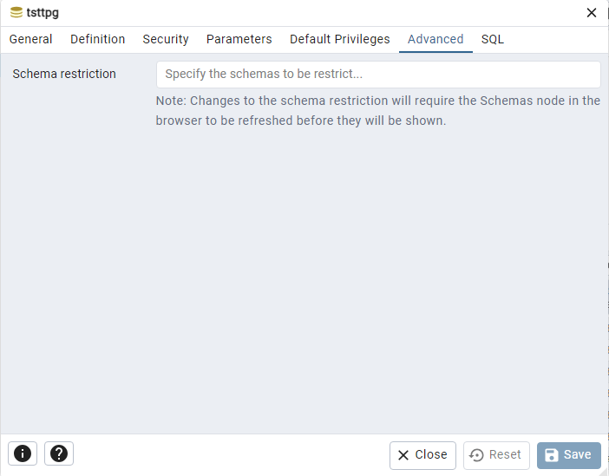
Task: Go to the Security tab
Action: click(x=166, y=39)
